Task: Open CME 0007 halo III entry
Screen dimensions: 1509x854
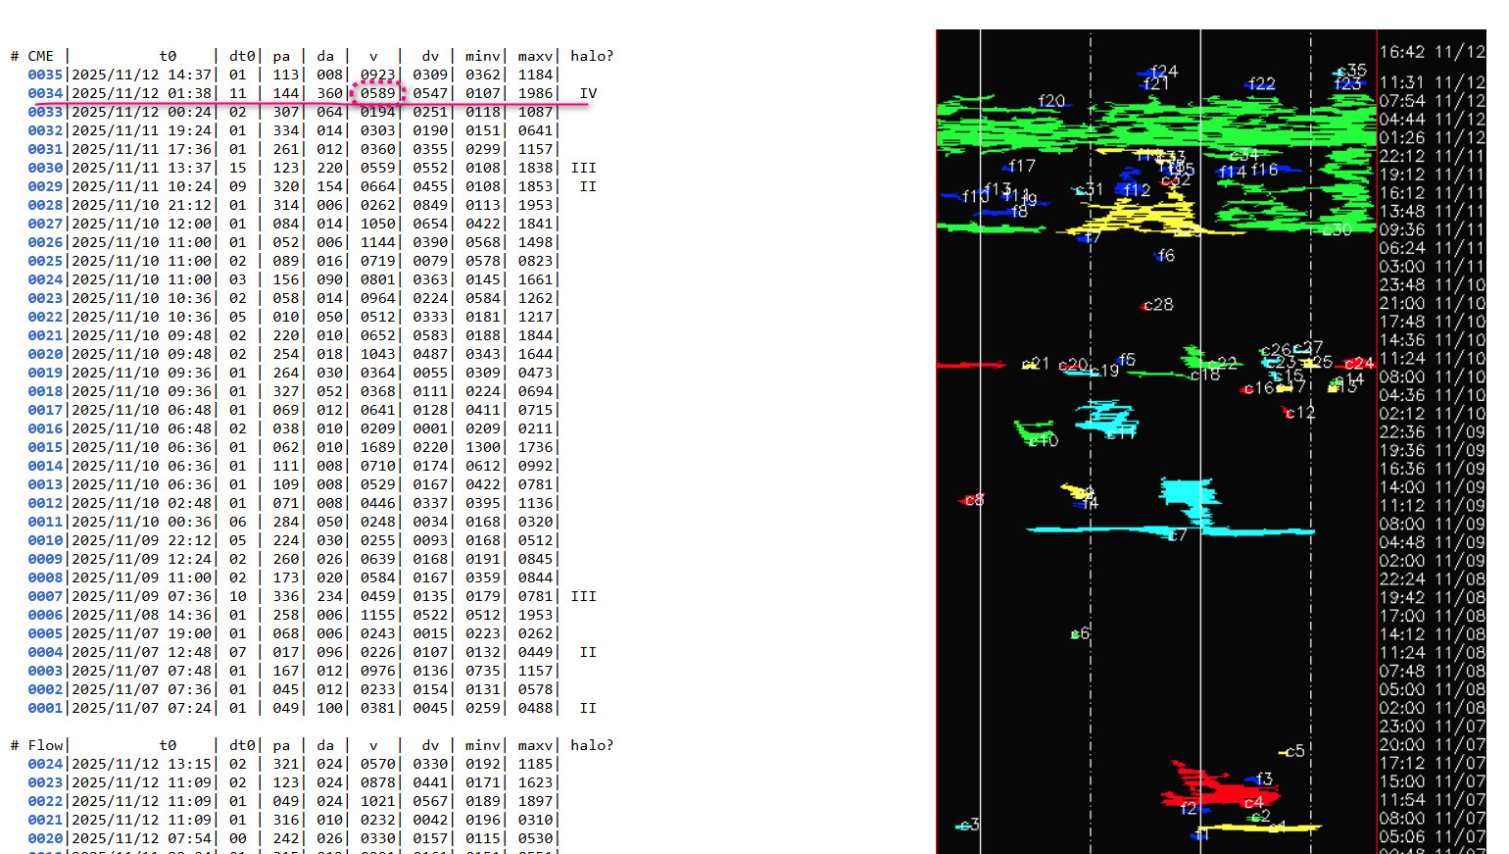Action: coord(45,596)
